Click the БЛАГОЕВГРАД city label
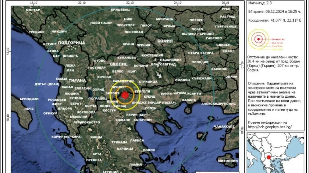 163,64
